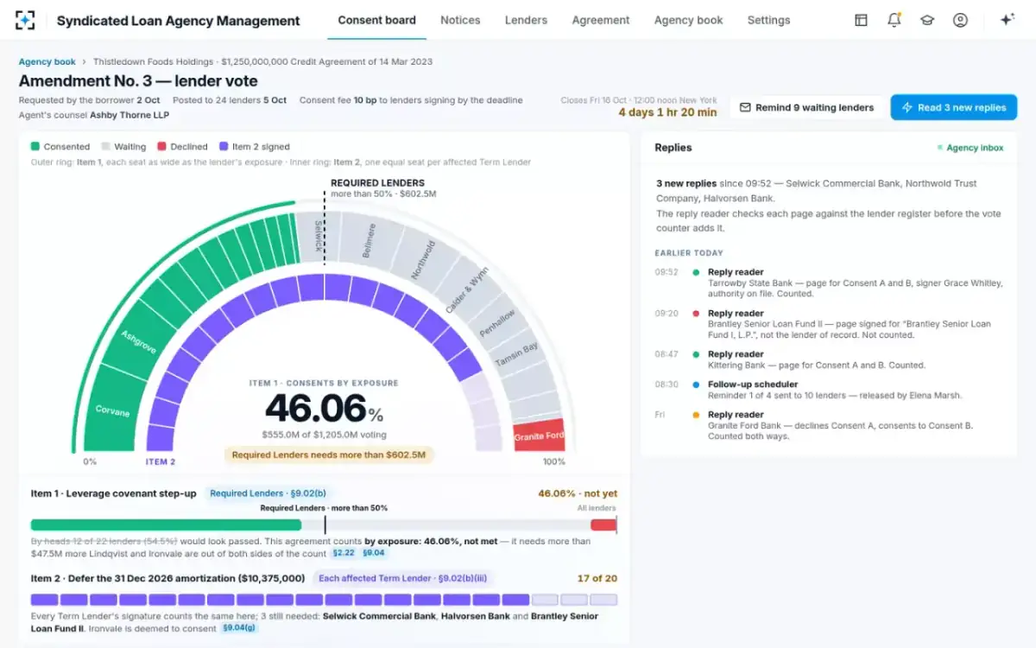Click the ITEM 2 inner ring label

(x=161, y=461)
